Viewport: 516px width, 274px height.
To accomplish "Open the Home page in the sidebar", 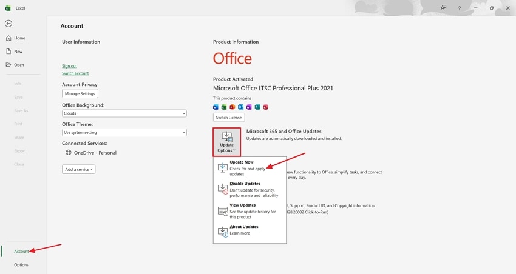I will coord(20,38).
